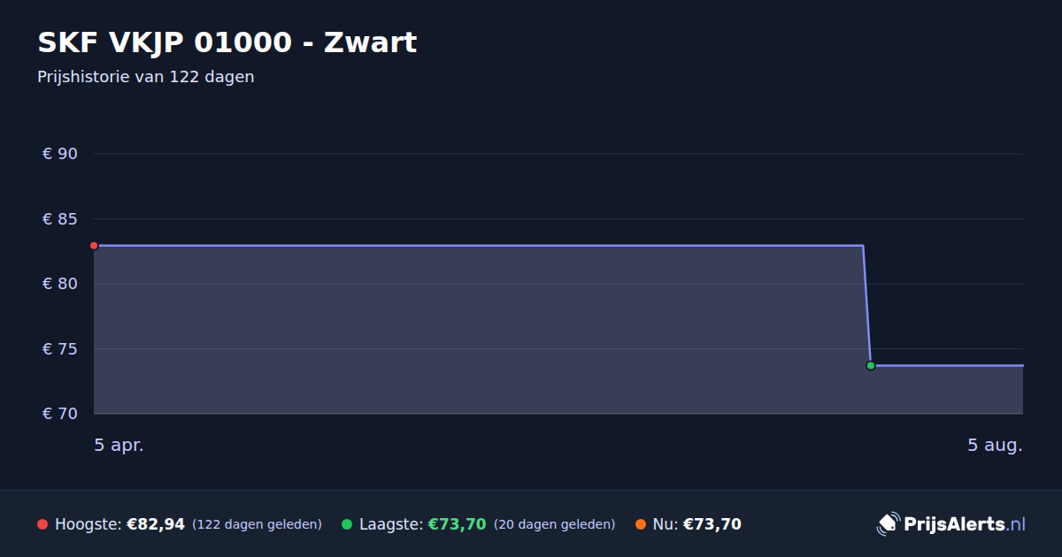This screenshot has height=557, width=1062.
Task: Click the lowest price €73,70 green value
Action: [458, 524]
